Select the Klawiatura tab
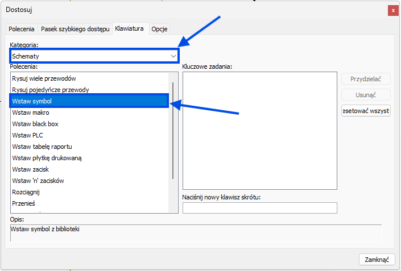Viewport: 401px width, 271px height. [x=129, y=28]
